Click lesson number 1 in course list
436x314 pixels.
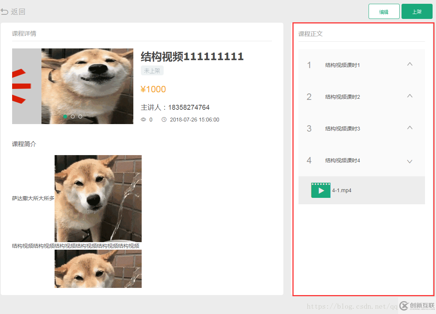309,65
